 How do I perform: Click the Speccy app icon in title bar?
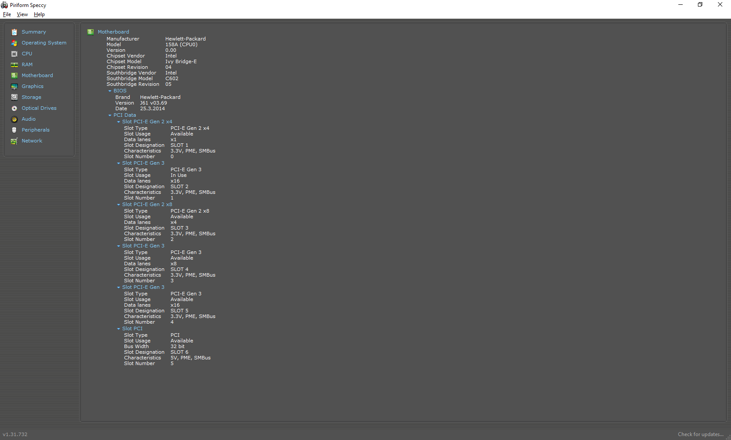4,5
